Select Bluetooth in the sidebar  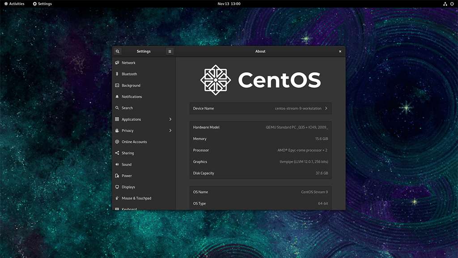pyautogui.click(x=144, y=74)
